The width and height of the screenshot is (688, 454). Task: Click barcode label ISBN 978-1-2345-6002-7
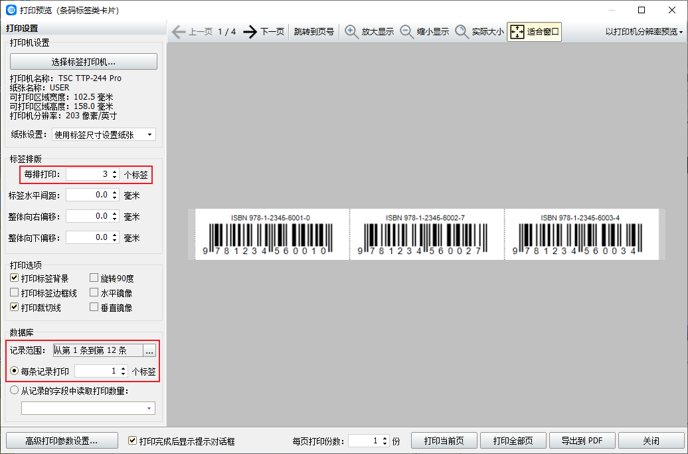pos(427,235)
